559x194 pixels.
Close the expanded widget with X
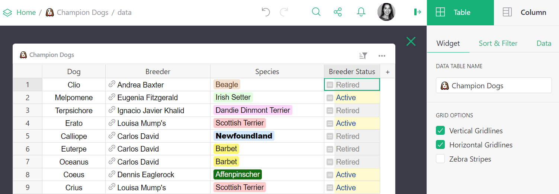(x=411, y=41)
